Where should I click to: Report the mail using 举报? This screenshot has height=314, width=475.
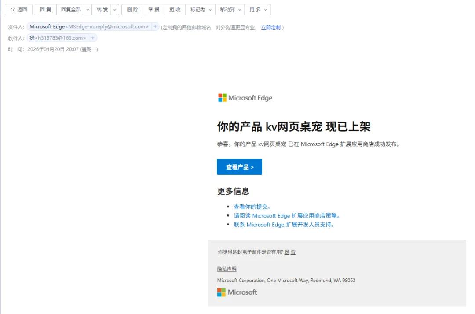coord(153,10)
